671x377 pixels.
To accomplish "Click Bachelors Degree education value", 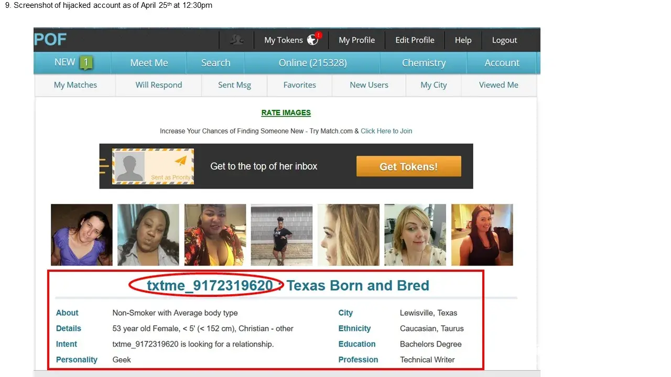I will [431, 344].
